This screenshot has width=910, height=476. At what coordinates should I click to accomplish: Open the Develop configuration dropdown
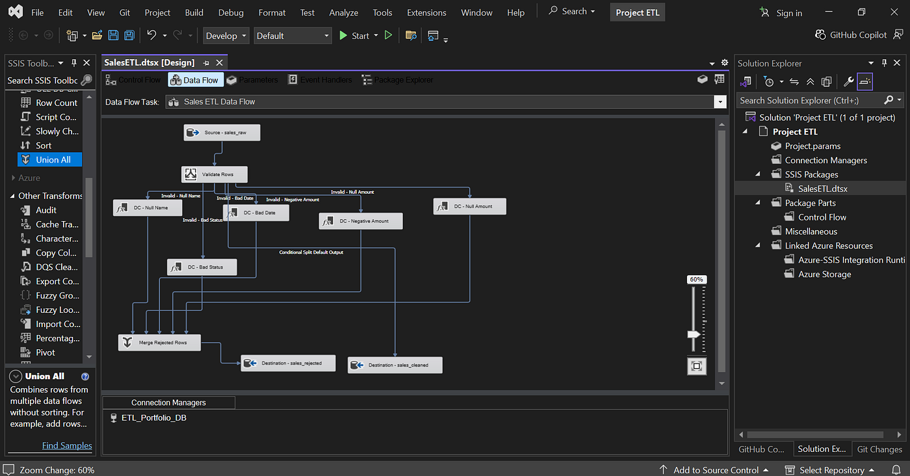point(226,36)
